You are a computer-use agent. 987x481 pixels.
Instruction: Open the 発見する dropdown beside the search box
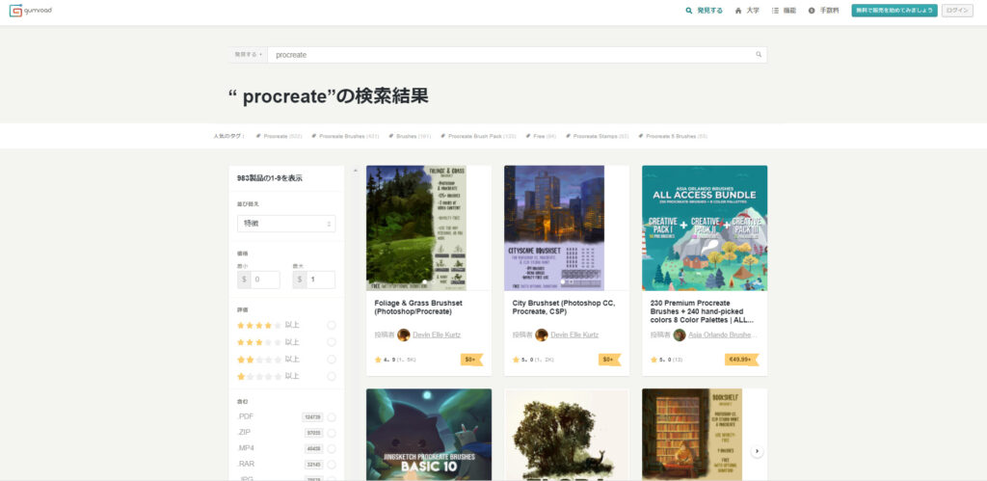(248, 55)
